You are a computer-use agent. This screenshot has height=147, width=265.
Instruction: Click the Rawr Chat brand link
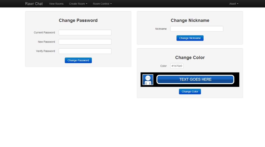tap(34, 4)
